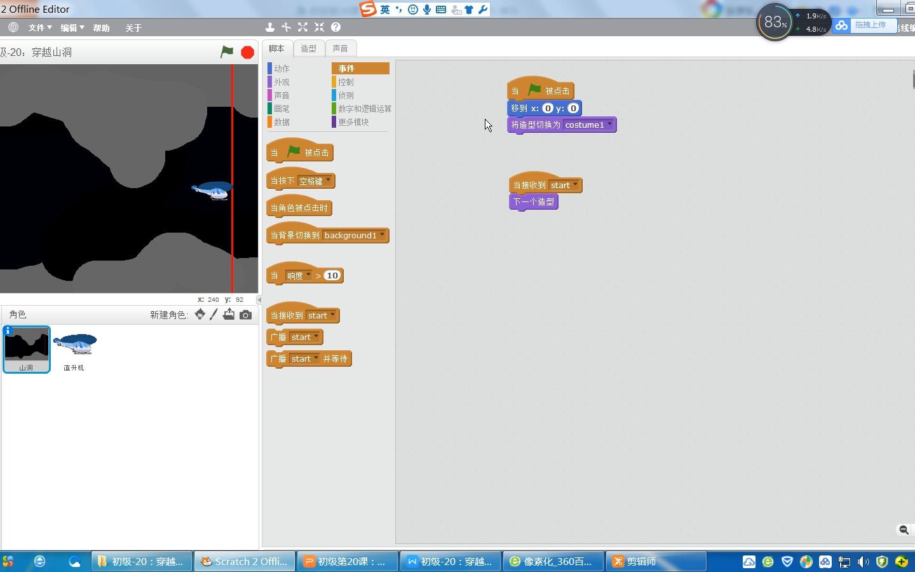Open info for 山洞 sprite
The width and height of the screenshot is (915, 572).
coord(8,330)
